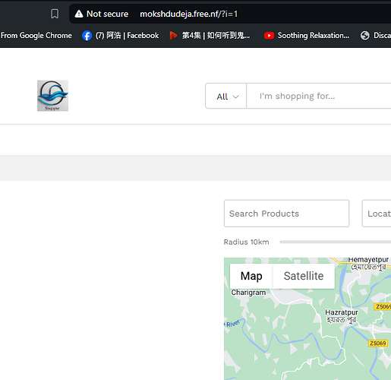Switch to Satellite view
This screenshot has width=391, height=380.
pos(304,276)
